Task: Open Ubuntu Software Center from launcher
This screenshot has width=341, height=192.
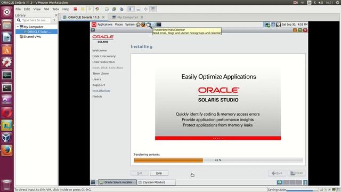Action: [7, 50]
